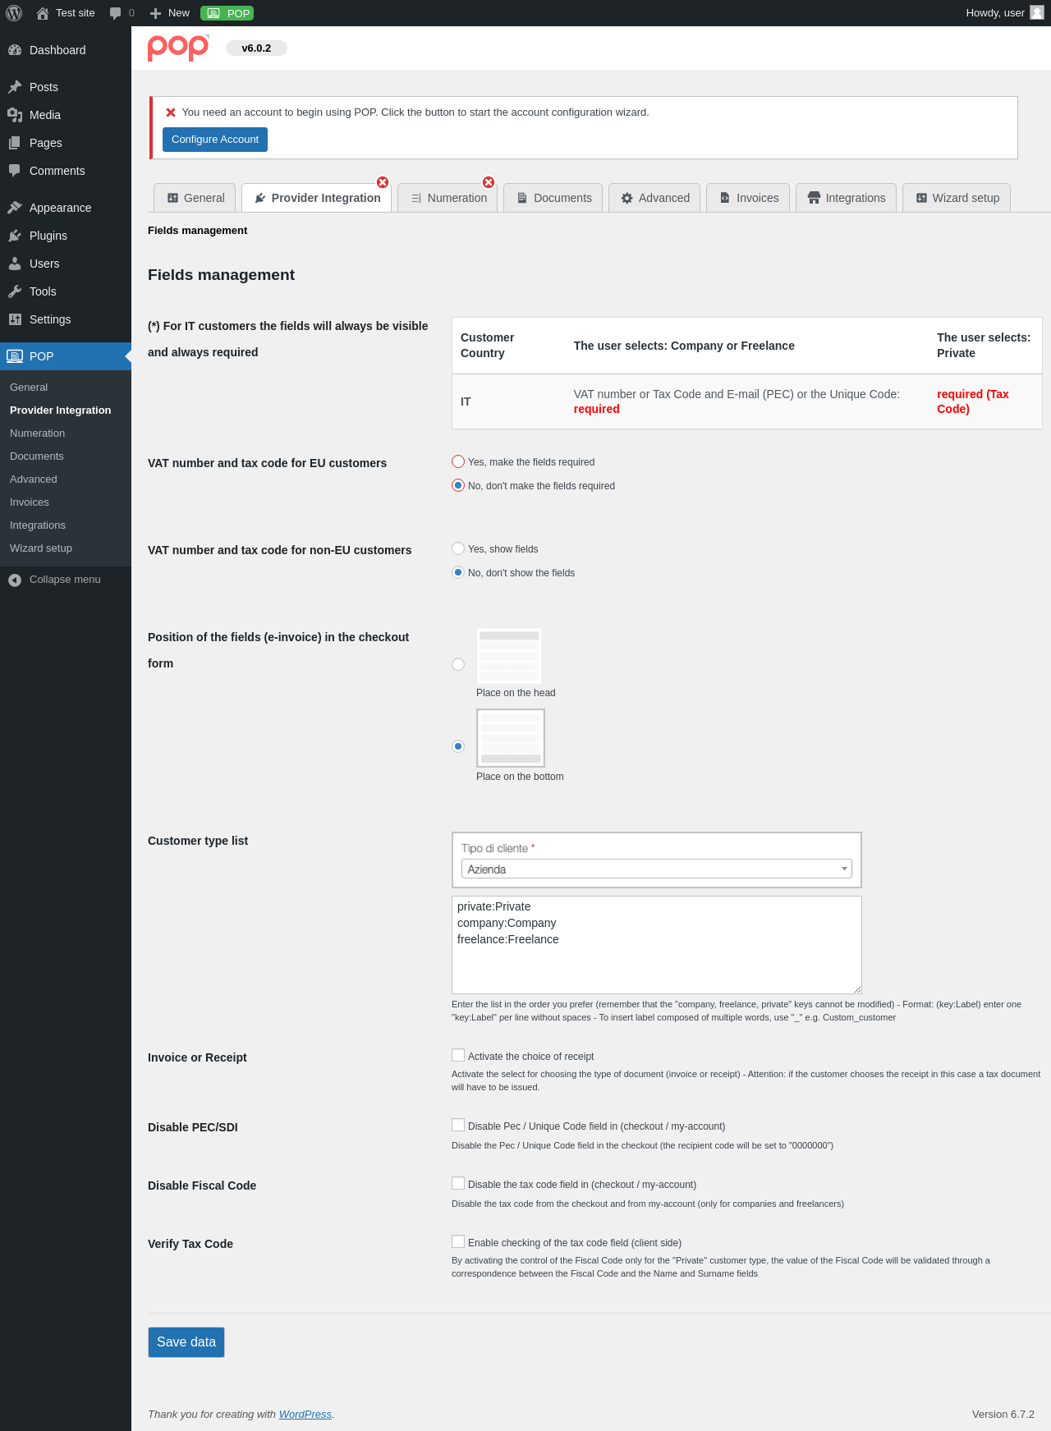Click the WordPress logo icon
This screenshot has height=1431, width=1051.
pyautogui.click(x=14, y=13)
